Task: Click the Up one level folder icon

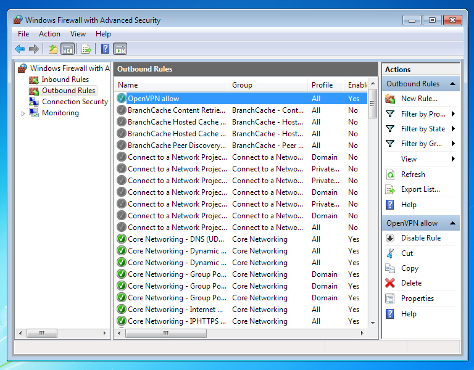Action: point(53,49)
